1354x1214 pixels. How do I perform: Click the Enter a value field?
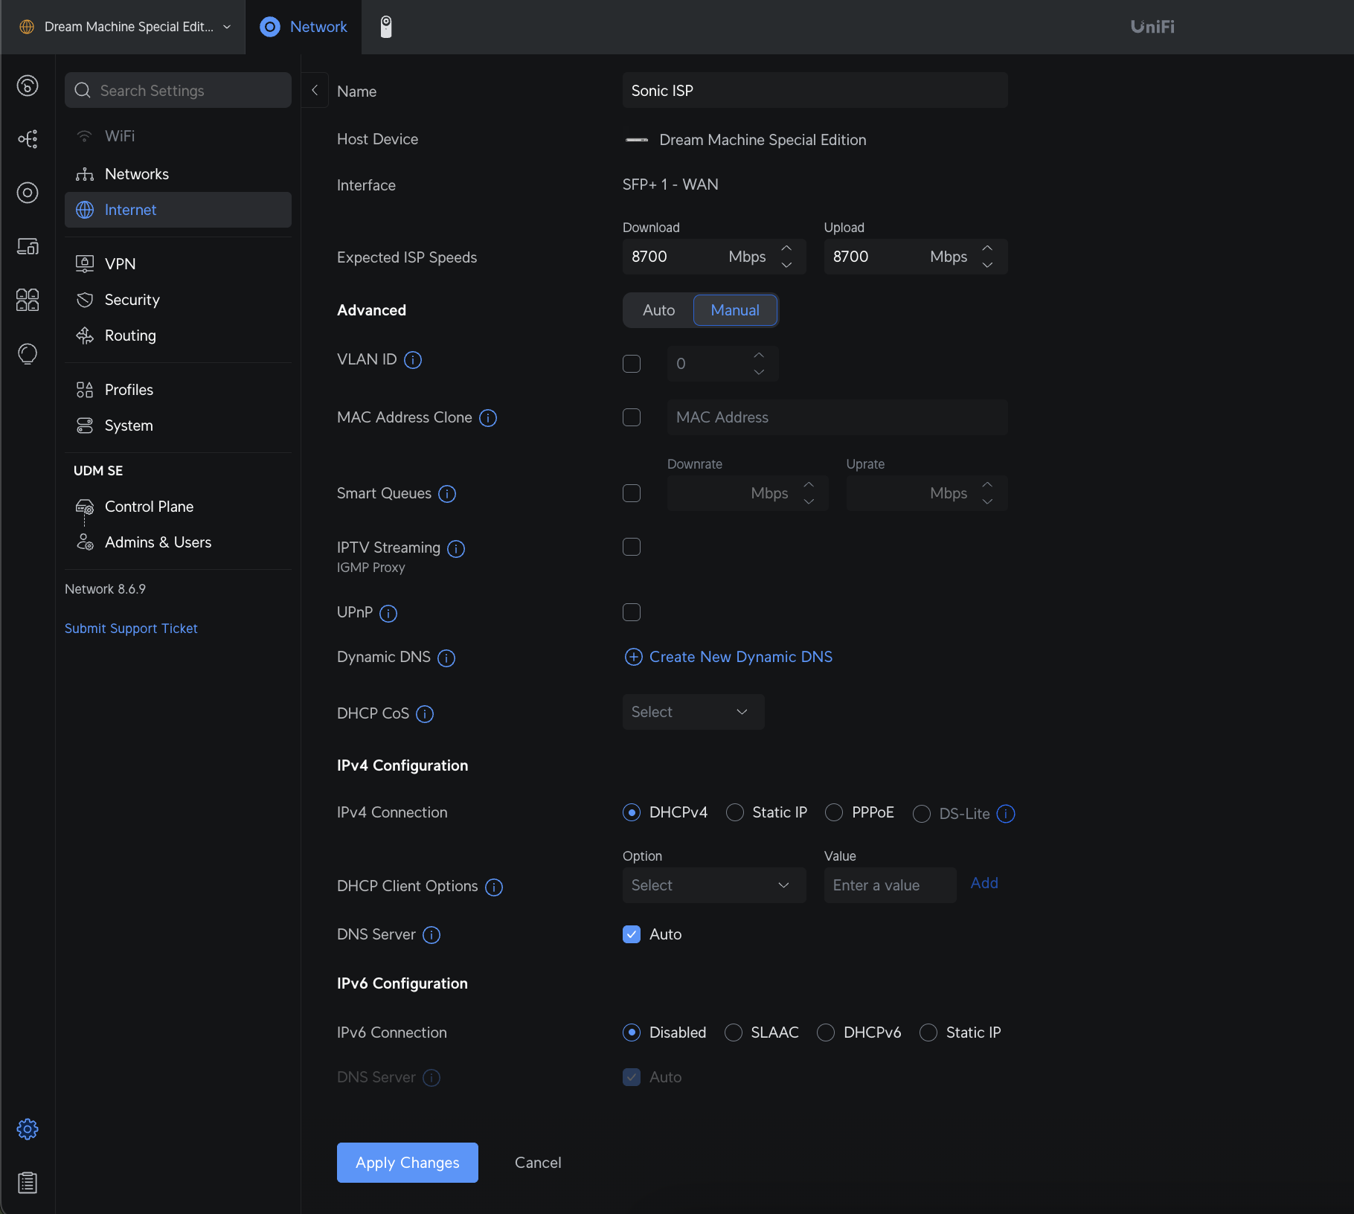point(891,885)
